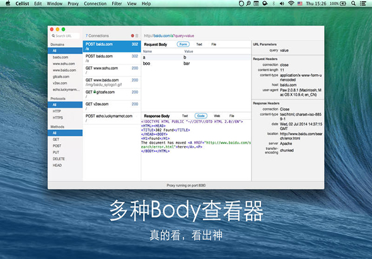Click the magnifier-clock icon in menu bar
The width and height of the screenshot is (372, 259).
coord(248,4)
